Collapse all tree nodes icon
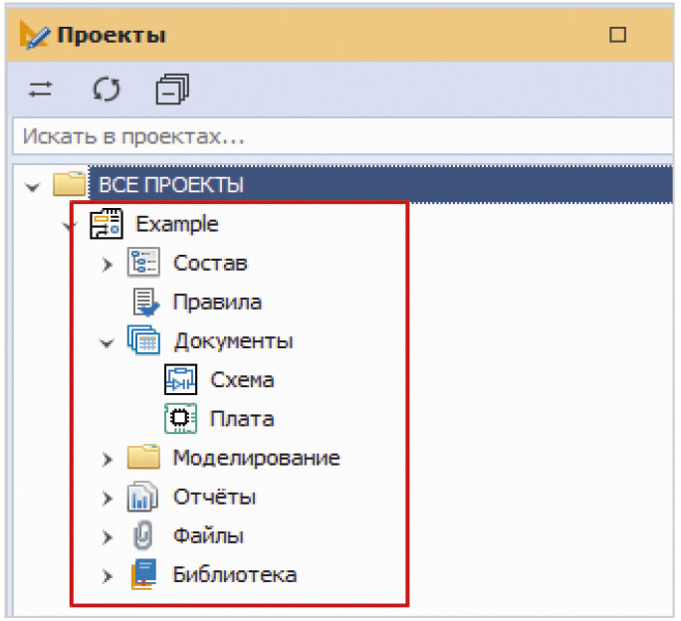The width and height of the screenshot is (681, 621). point(172,89)
